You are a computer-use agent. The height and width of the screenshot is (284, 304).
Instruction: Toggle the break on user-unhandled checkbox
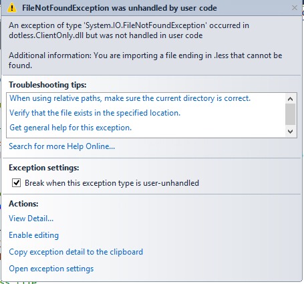click(16, 183)
